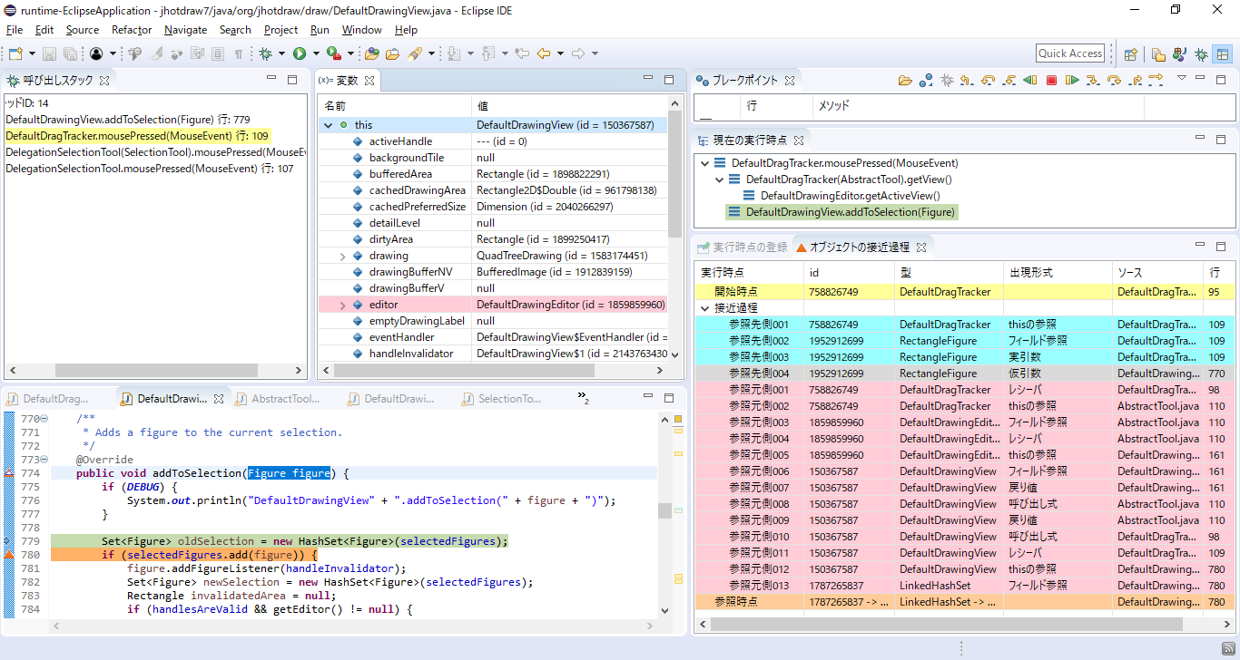Click the New file toolbar icon
The width and height of the screenshot is (1240, 660).
click(15, 53)
